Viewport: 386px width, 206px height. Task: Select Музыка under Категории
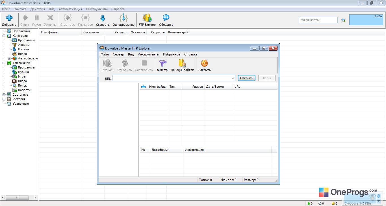tap(23, 49)
